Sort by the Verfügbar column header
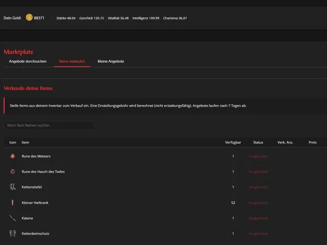The width and height of the screenshot is (327, 245). click(233, 142)
